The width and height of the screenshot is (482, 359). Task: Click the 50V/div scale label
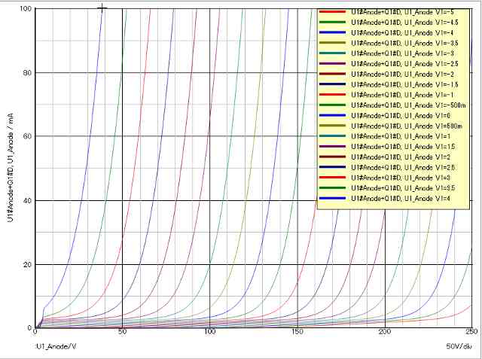pyautogui.click(x=460, y=346)
